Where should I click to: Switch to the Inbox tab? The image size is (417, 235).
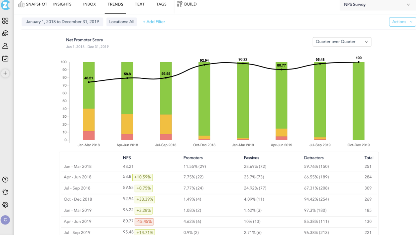click(89, 4)
